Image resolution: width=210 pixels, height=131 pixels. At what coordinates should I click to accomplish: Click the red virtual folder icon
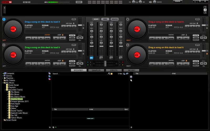click(x=49, y=79)
